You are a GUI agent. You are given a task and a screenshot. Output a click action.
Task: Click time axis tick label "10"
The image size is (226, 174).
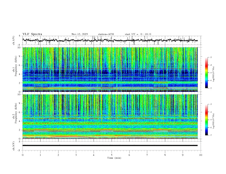click(201, 155)
